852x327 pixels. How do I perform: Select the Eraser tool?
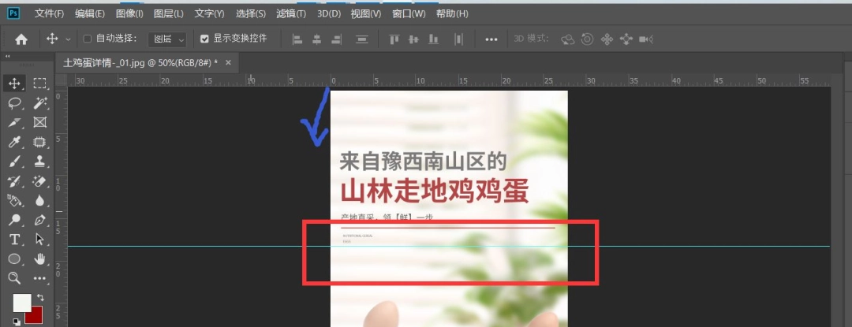[x=39, y=180]
